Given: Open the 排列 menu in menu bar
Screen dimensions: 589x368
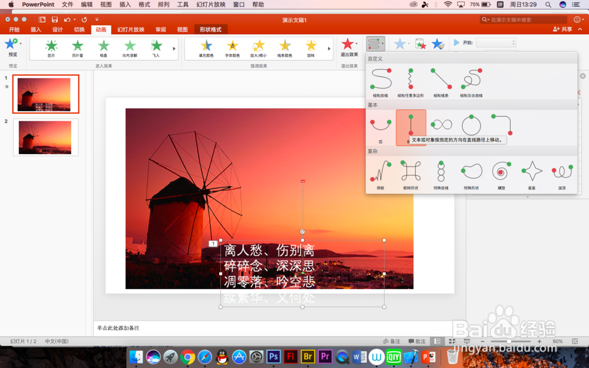Looking at the screenshot, I should [x=163, y=5].
